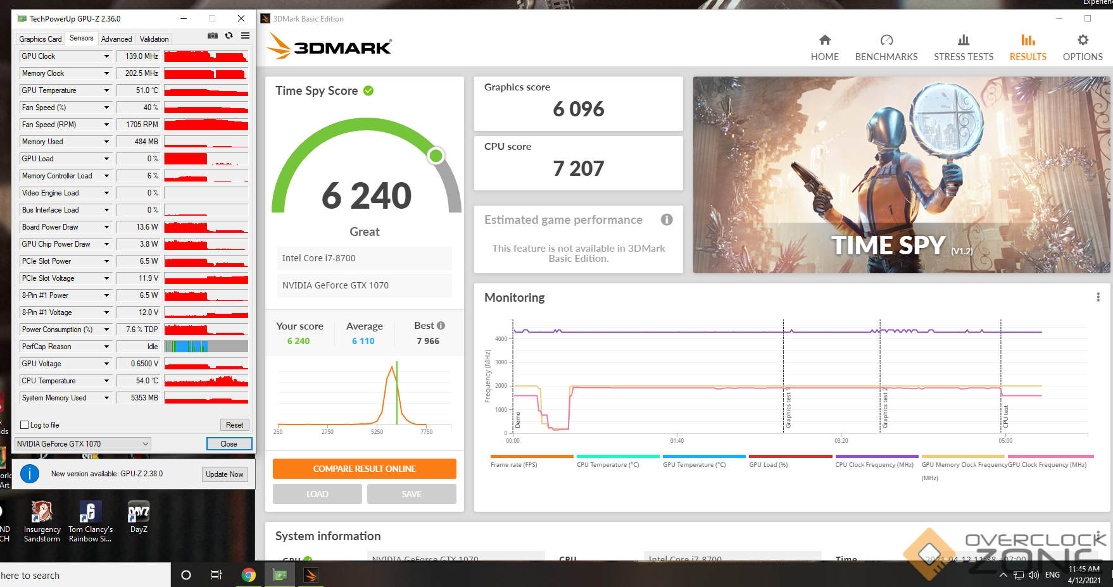This screenshot has width=1113, height=587.
Task: Expand the GPU Clock sensor dropdown
Action: click(x=106, y=56)
